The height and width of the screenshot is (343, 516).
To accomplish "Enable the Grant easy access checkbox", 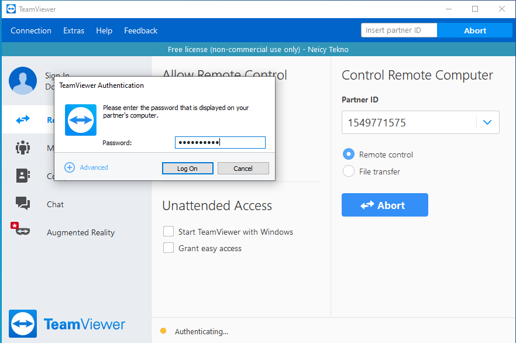I will pos(168,248).
